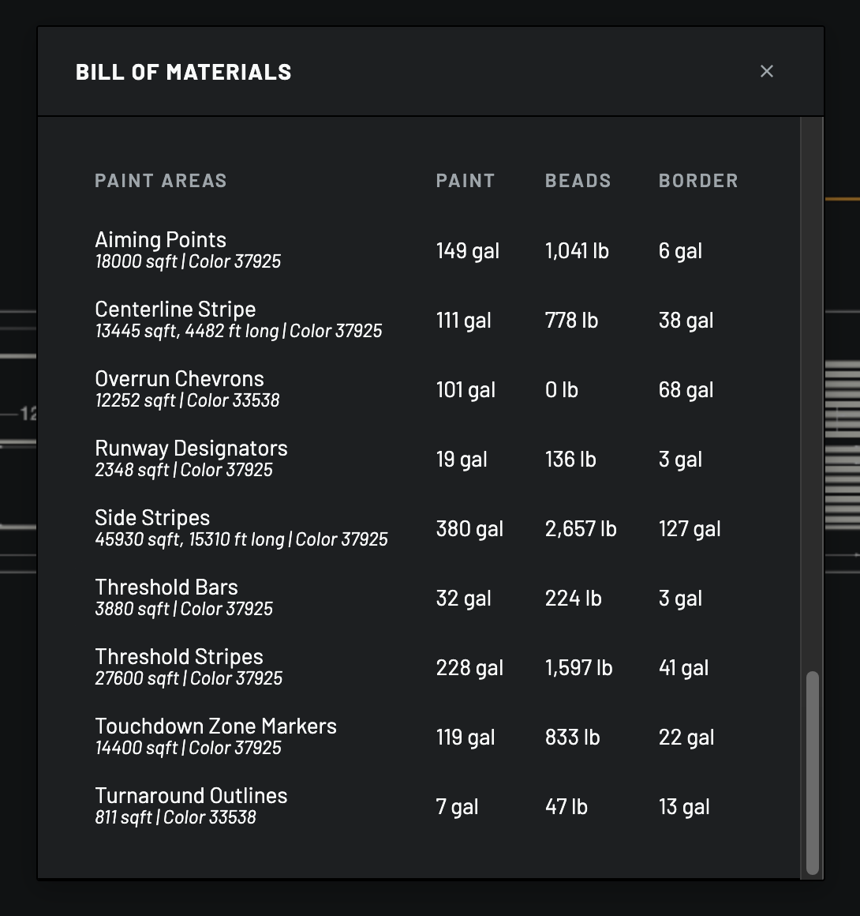Select the Aiming Points row
The image size is (860, 916).
click(160, 239)
